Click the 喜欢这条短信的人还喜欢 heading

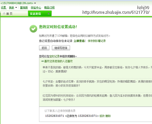pos(59,61)
